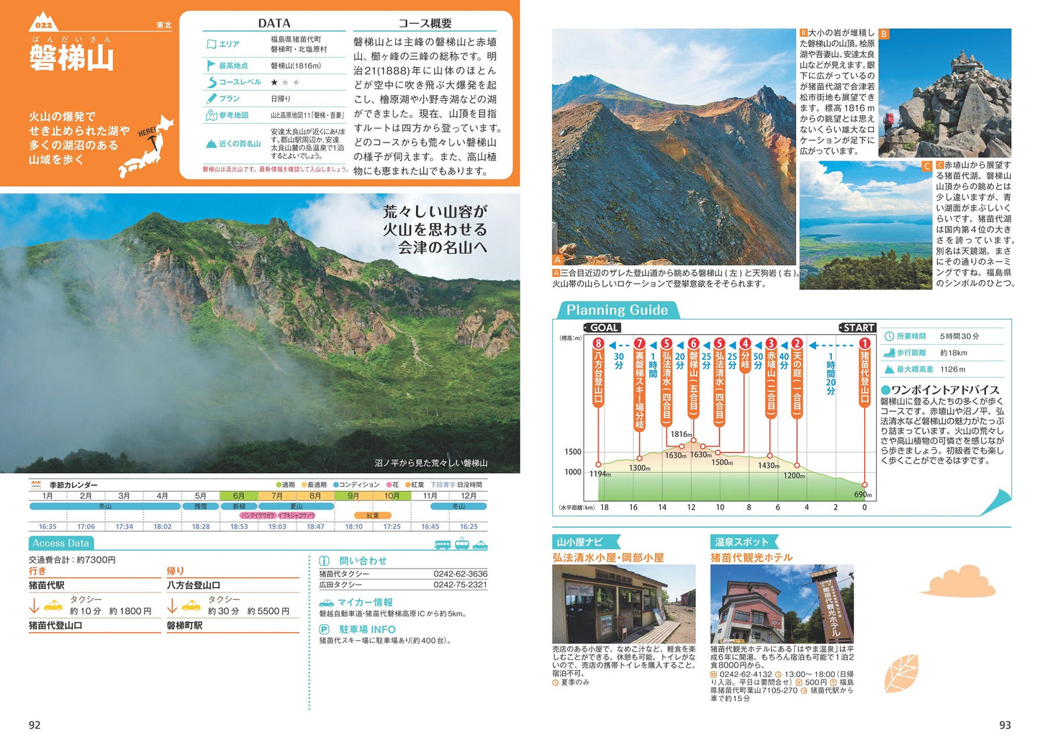Click the info icon beside 問い合わせ
The width and height of the screenshot is (1040, 753).
tap(325, 561)
